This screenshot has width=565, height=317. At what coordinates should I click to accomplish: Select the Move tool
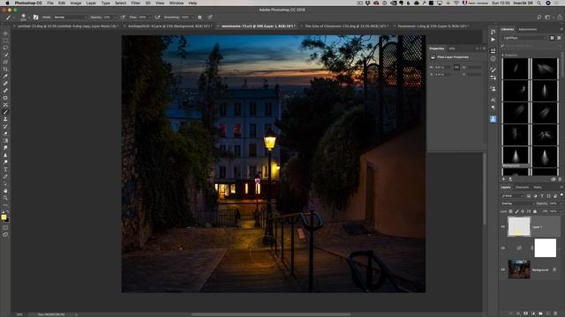click(5, 33)
